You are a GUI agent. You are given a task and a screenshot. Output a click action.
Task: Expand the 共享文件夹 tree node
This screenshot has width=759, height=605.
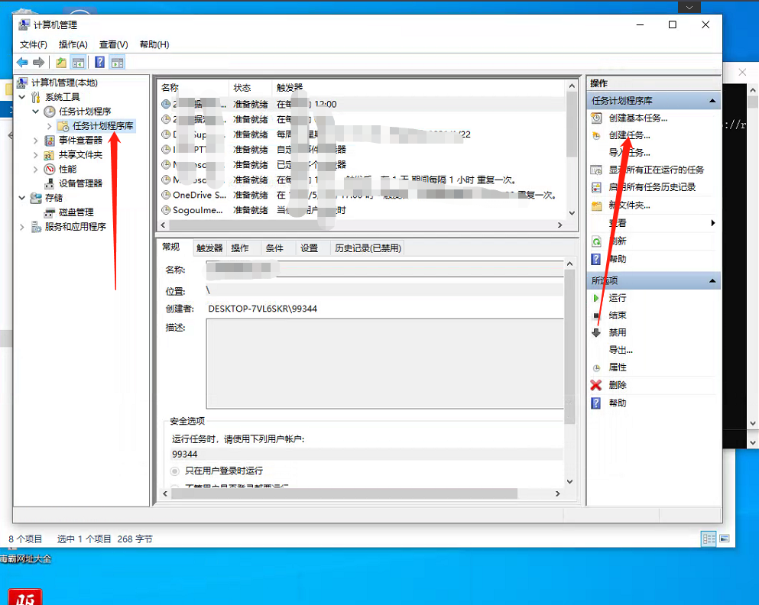[35, 155]
